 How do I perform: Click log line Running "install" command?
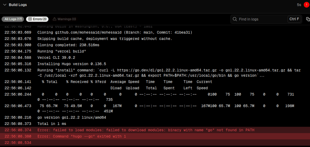tap(169, 73)
